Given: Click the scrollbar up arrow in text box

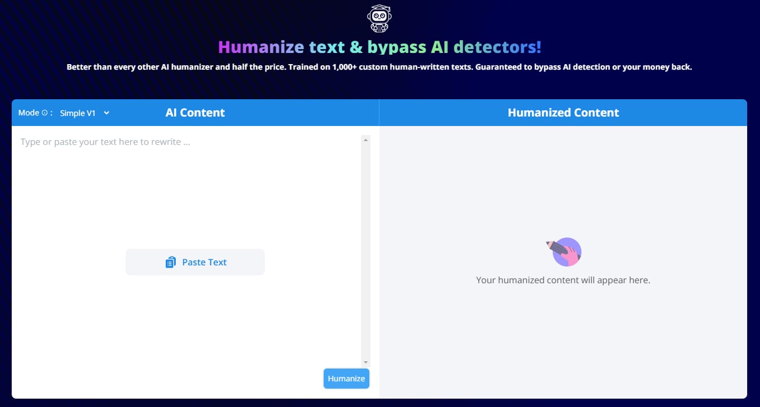Looking at the screenshot, I should point(365,140).
